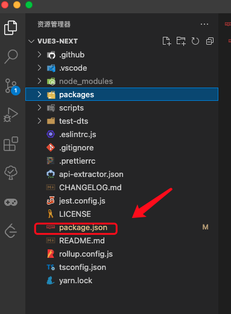Select the packages folder name
Viewport: 231px width, 314px height.
click(77, 95)
